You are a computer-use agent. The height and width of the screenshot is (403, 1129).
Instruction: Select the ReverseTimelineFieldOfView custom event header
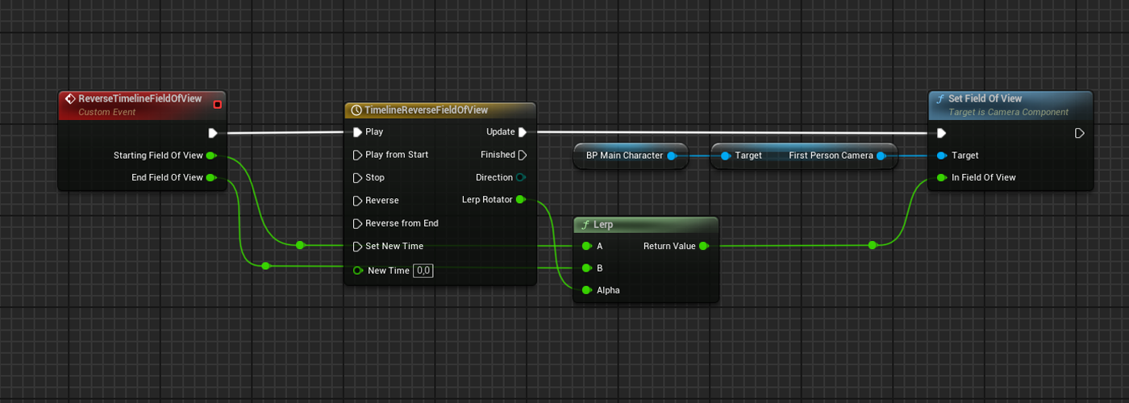point(139,99)
